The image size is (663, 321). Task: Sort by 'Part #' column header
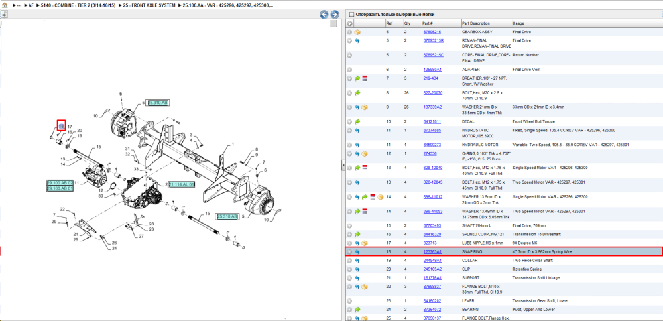pyautogui.click(x=441, y=23)
